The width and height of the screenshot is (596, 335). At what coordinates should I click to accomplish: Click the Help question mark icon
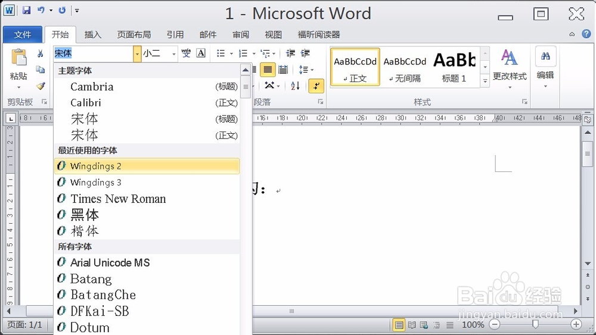pyautogui.click(x=586, y=34)
